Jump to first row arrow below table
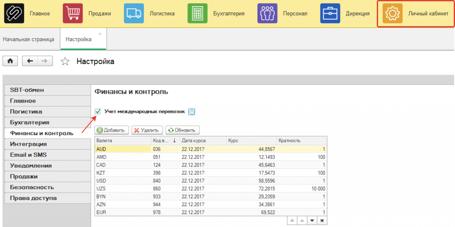 pyautogui.click(x=291, y=220)
